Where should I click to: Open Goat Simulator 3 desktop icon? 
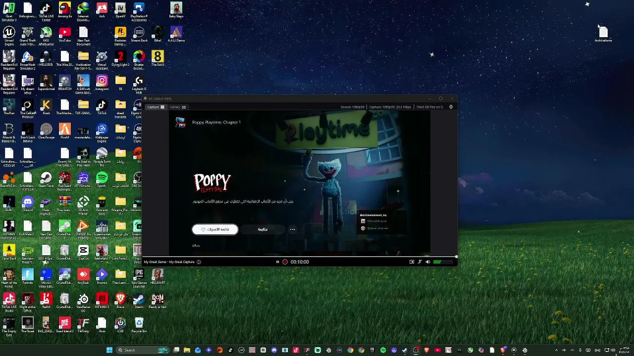(x=9, y=12)
